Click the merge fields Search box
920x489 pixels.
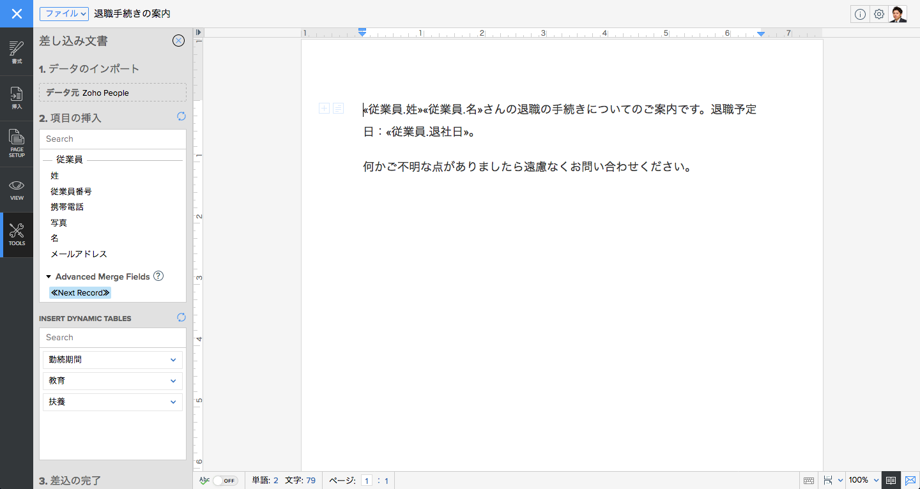[112, 139]
